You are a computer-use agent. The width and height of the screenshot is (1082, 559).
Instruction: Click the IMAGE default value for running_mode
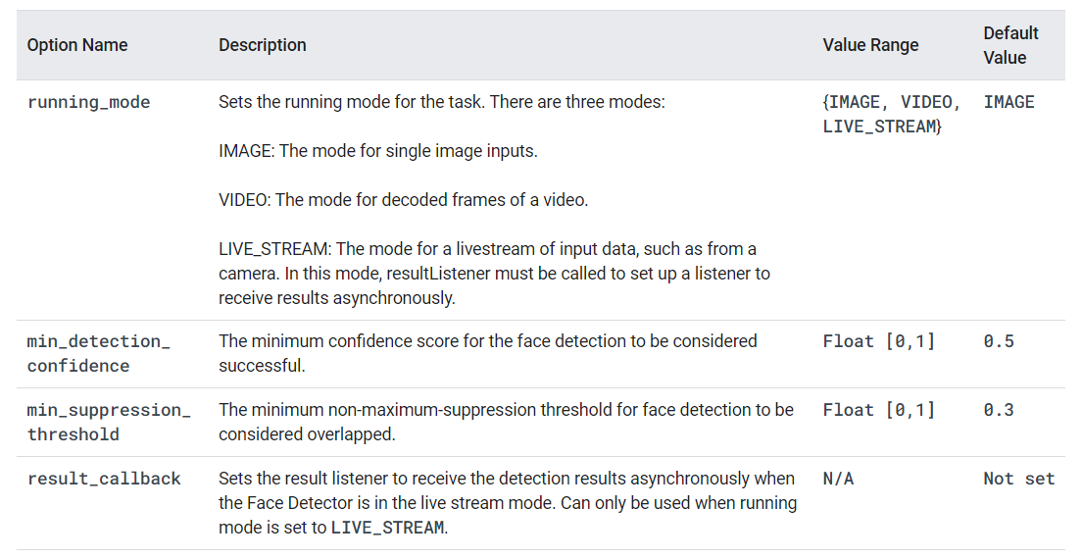1008,102
